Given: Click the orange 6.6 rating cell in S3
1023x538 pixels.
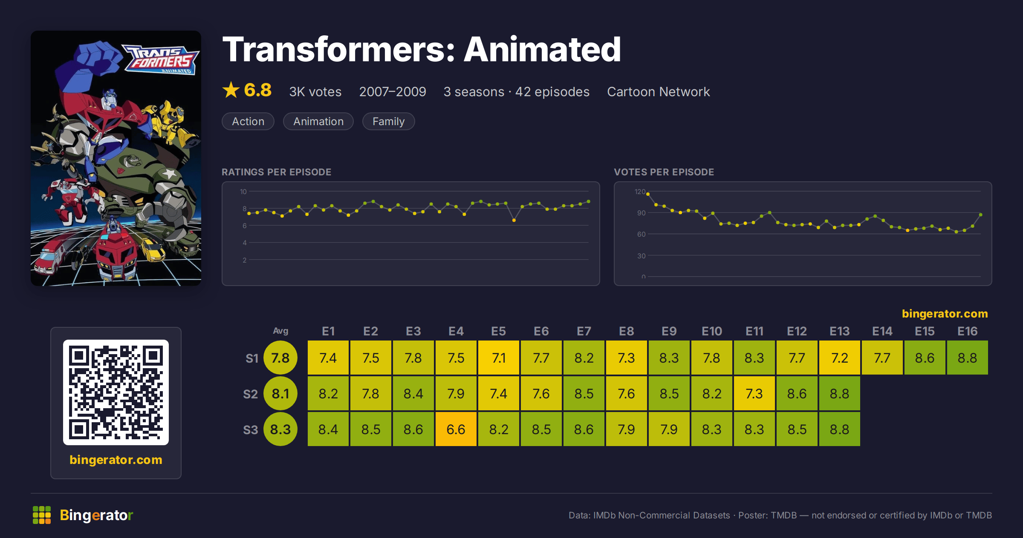Looking at the screenshot, I should tap(456, 429).
